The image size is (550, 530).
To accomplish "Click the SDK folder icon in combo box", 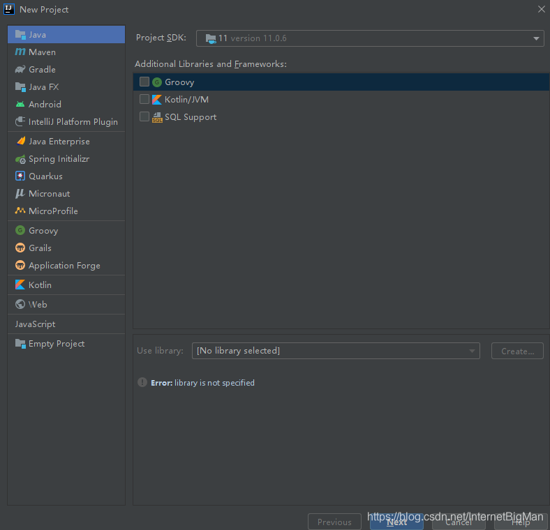I will click(x=211, y=38).
